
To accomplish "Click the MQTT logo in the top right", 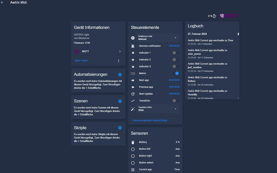I will (230, 16).
